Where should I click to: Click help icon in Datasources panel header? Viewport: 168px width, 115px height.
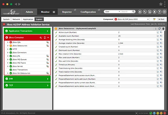[x=163, y=29]
